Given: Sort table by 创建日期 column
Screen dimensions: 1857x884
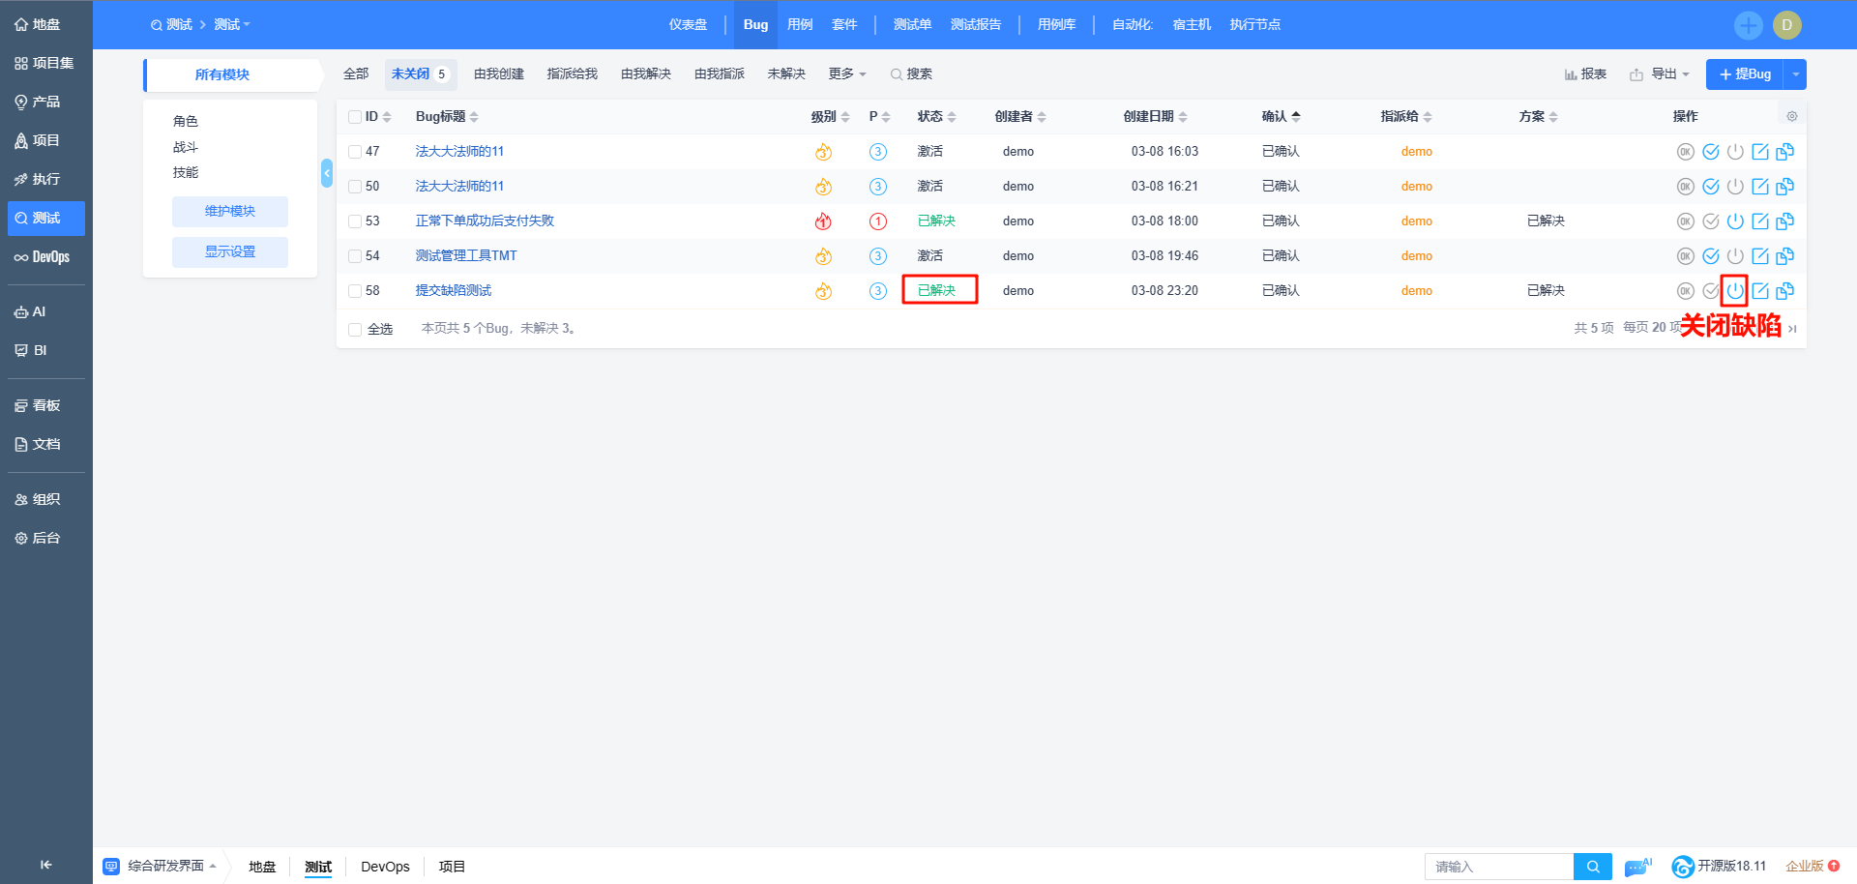Looking at the screenshot, I should pos(1155,117).
